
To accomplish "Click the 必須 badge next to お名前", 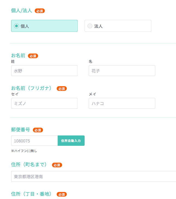I will tap(33, 56).
